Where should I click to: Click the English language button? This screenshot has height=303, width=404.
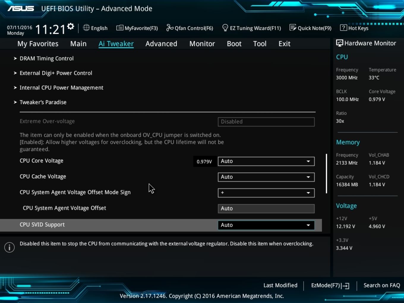pyautogui.click(x=99, y=28)
